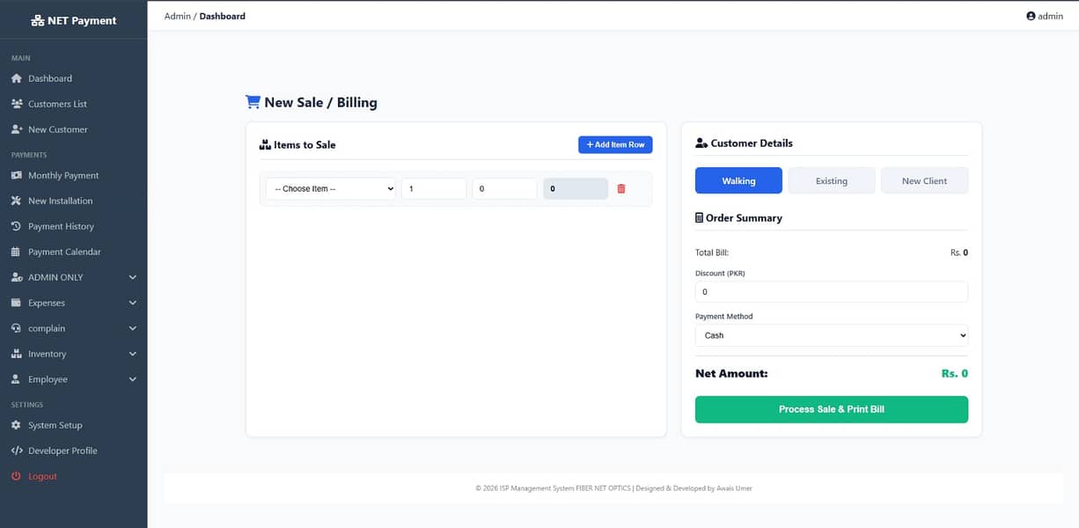Click the Items to Sale boxes icon
Screen dimensions: 1079x528
[265, 144]
